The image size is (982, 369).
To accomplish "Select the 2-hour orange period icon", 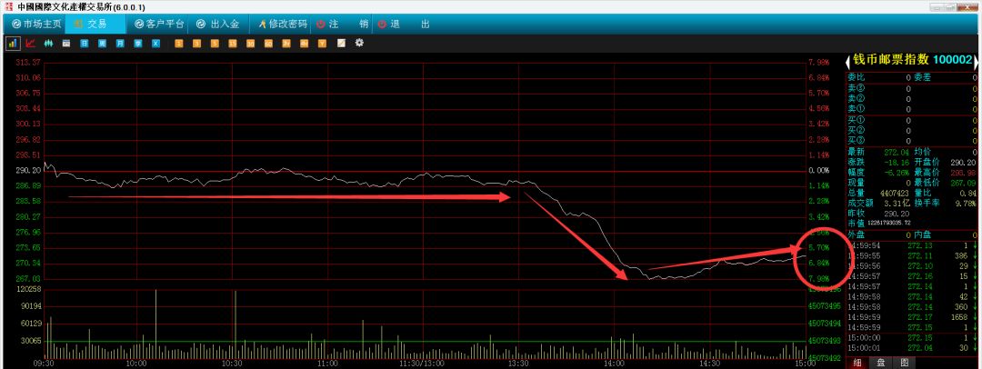I will click(x=286, y=44).
